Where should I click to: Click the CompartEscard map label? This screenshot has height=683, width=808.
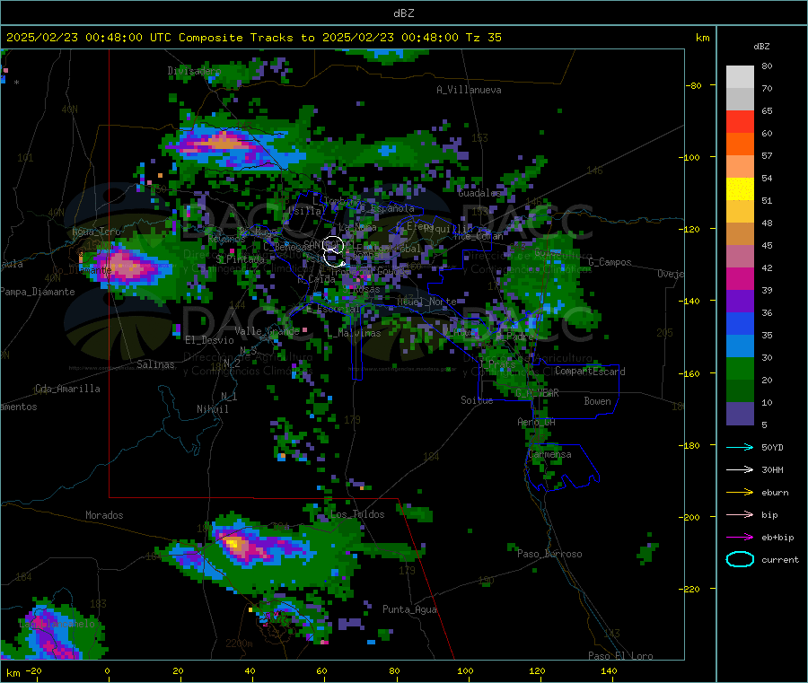click(590, 372)
